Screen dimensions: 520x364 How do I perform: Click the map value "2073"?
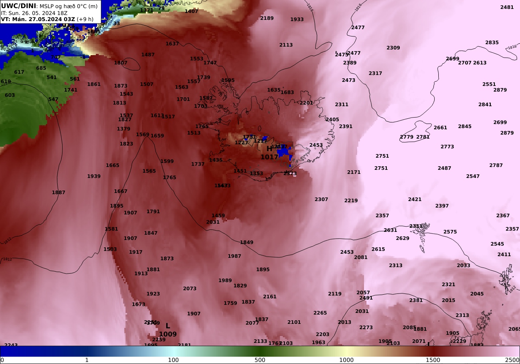190,289
